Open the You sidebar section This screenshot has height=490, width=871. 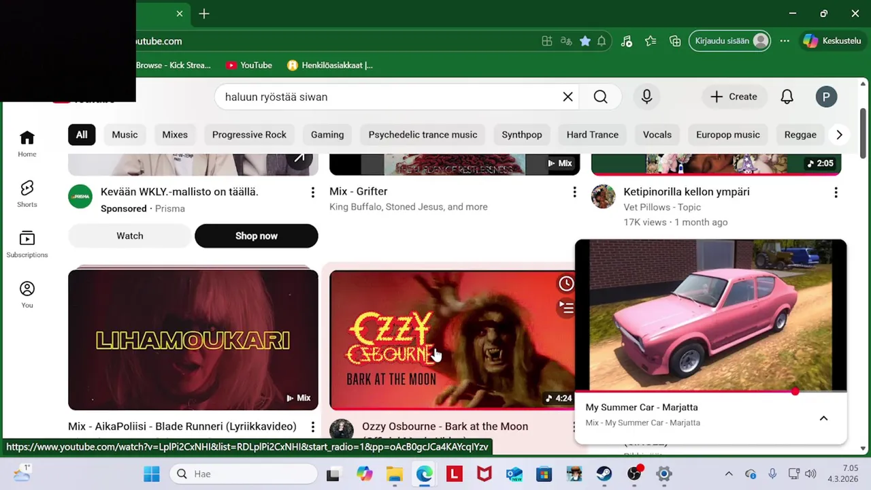coord(27,295)
